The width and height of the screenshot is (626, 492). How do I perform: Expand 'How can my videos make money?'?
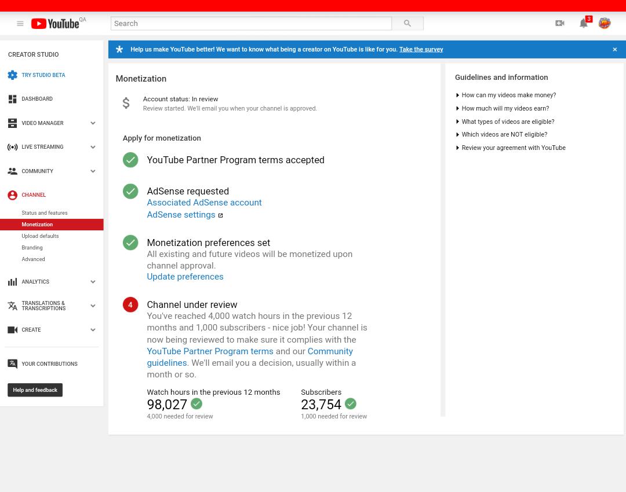(506, 95)
